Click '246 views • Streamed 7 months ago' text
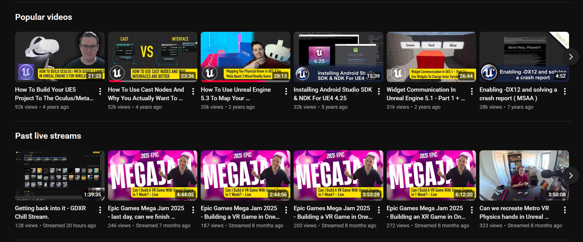The height and width of the screenshot is (242, 583). 149,225
